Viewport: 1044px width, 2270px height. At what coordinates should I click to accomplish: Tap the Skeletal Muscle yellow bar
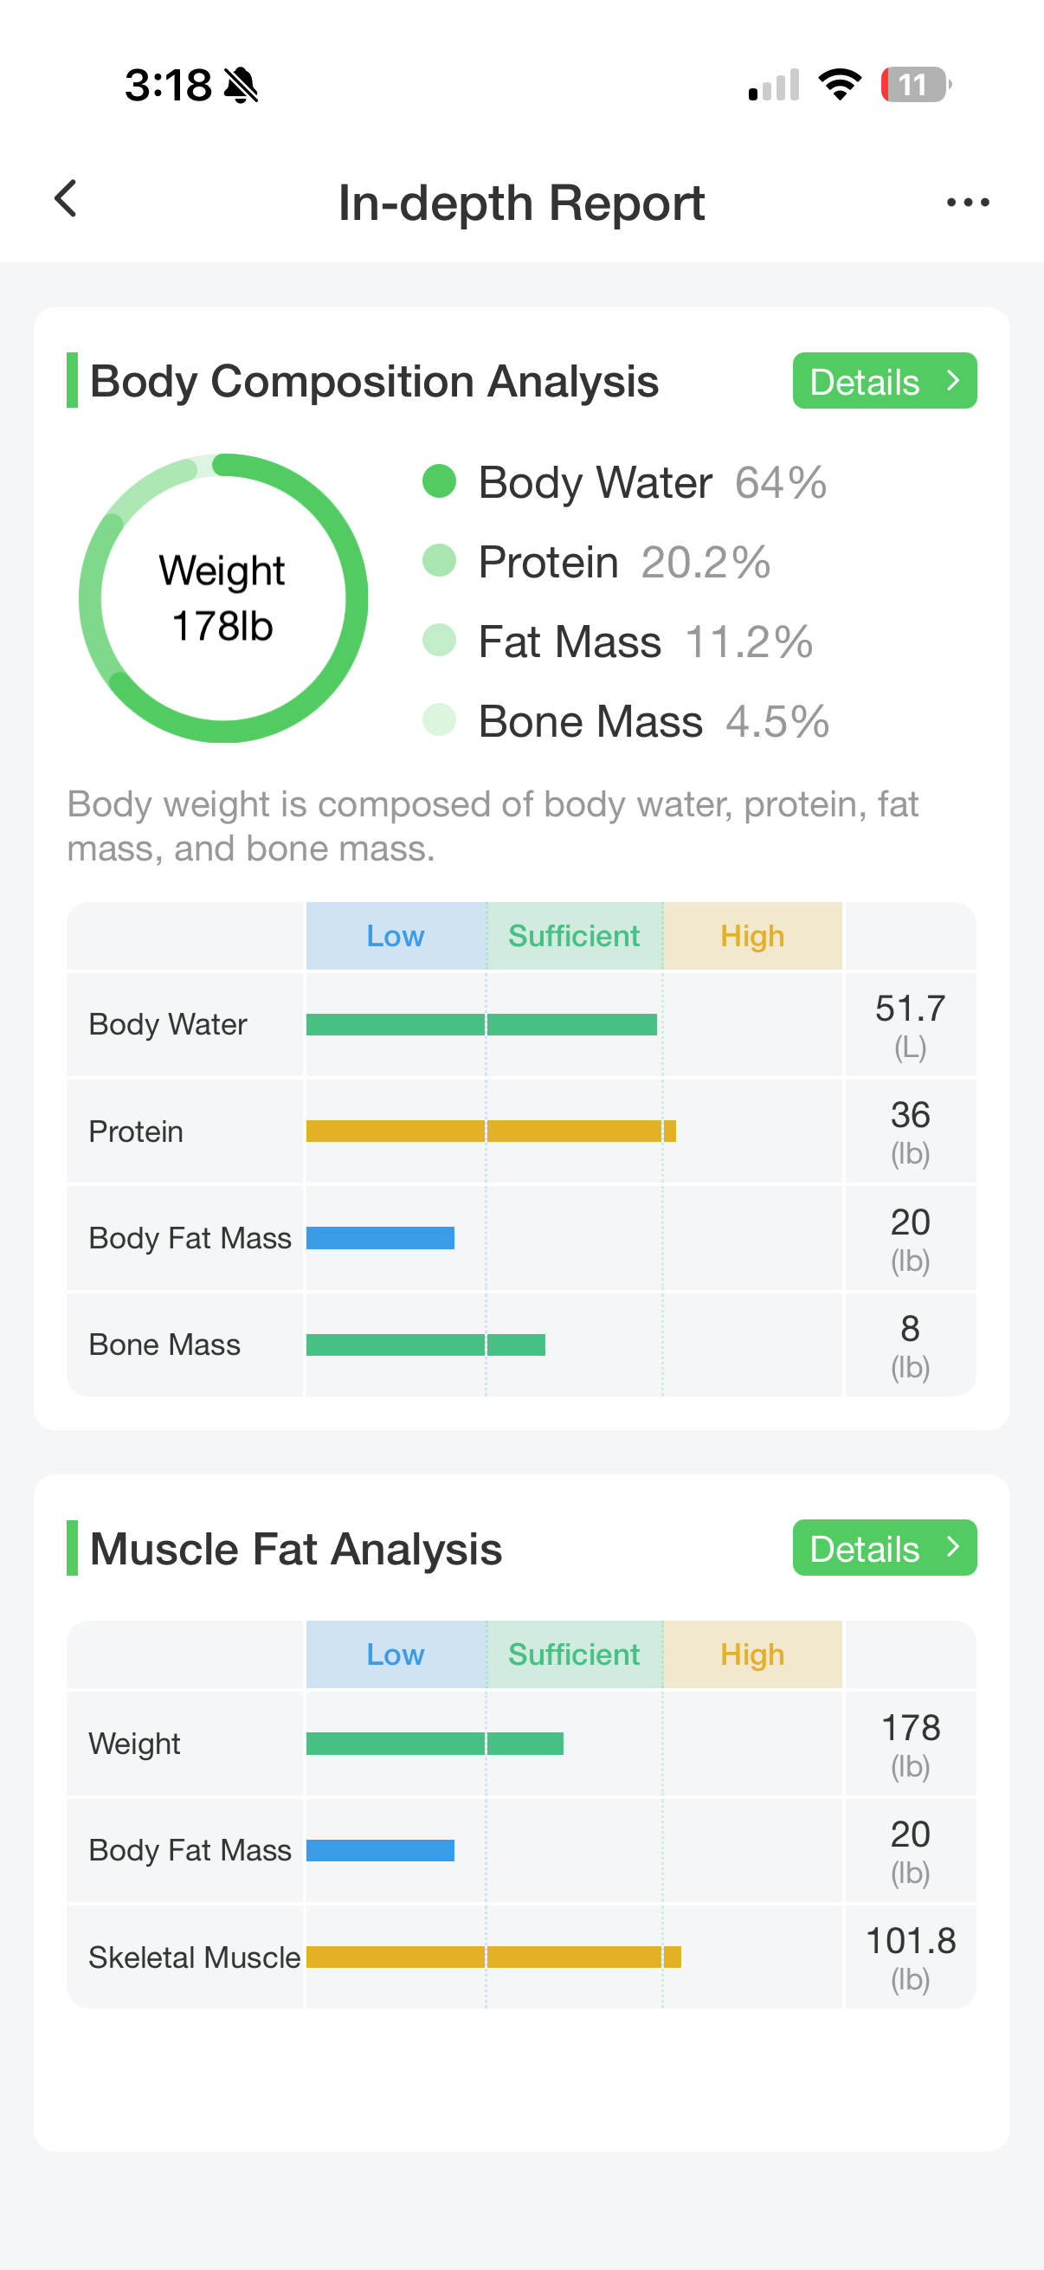493,1957
